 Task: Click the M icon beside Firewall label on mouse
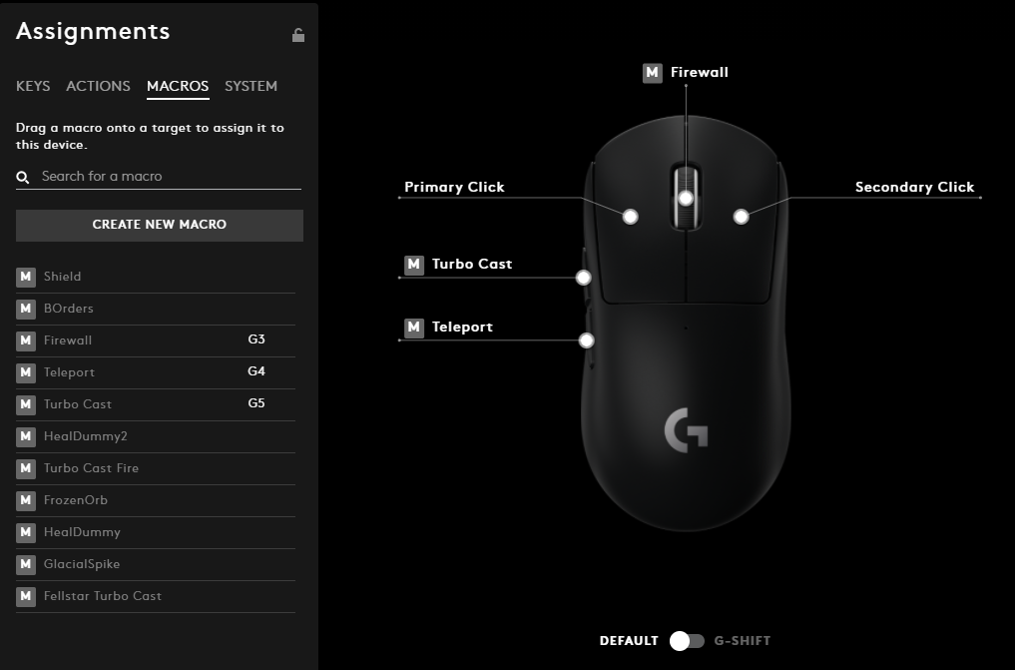pyautogui.click(x=652, y=73)
